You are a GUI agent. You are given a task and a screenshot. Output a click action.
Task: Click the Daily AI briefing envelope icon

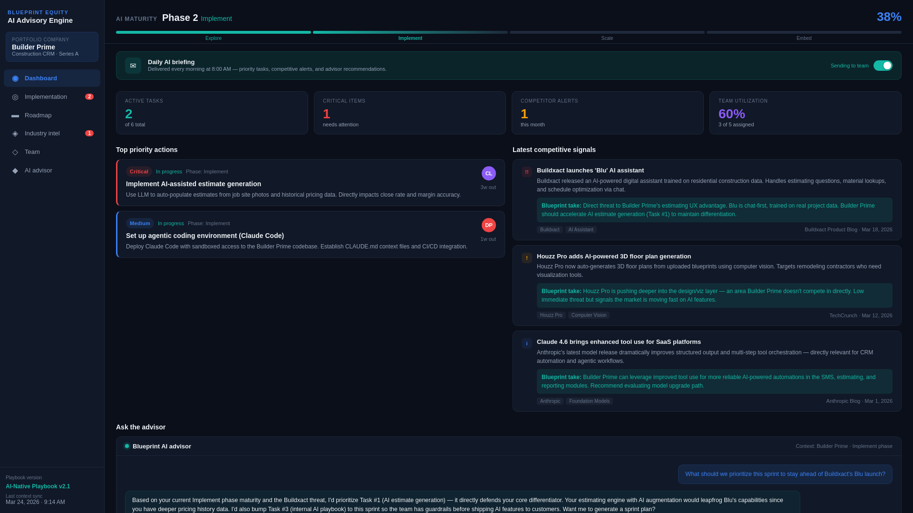[x=133, y=66]
